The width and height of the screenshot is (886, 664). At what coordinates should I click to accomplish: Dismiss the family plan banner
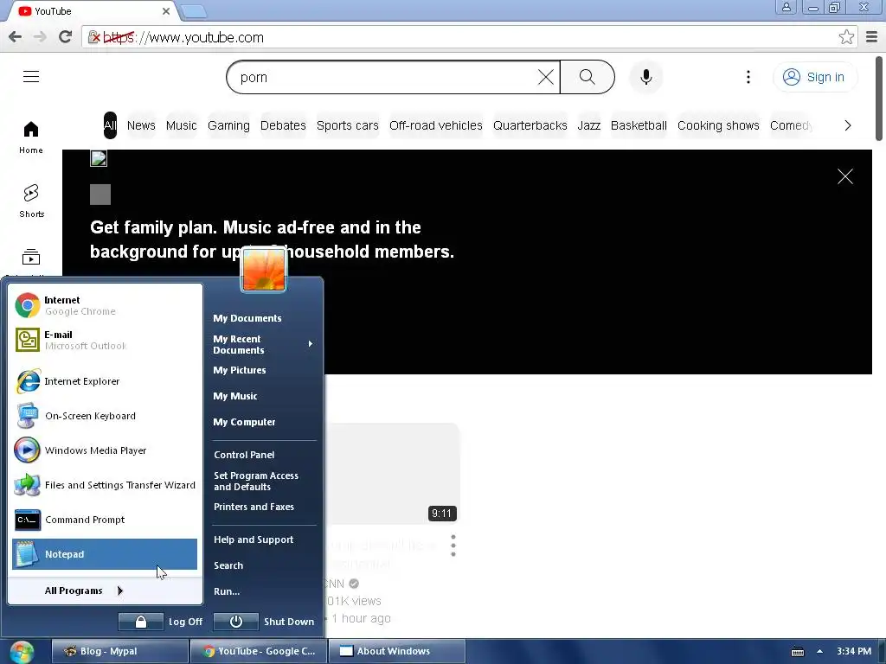[x=844, y=176]
